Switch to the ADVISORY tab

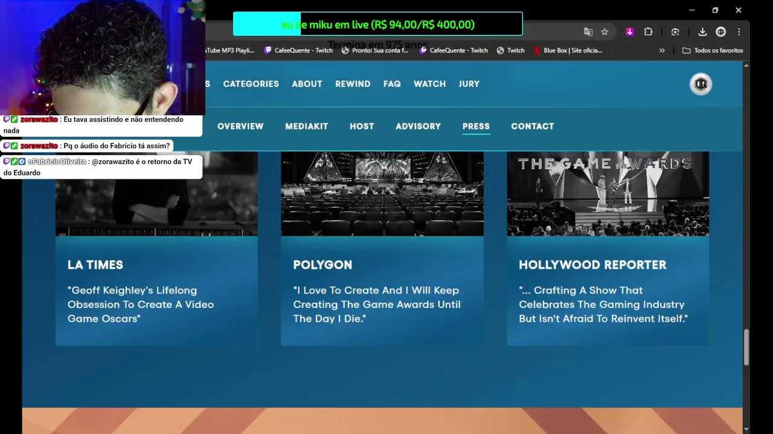pyautogui.click(x=418, y=126)
